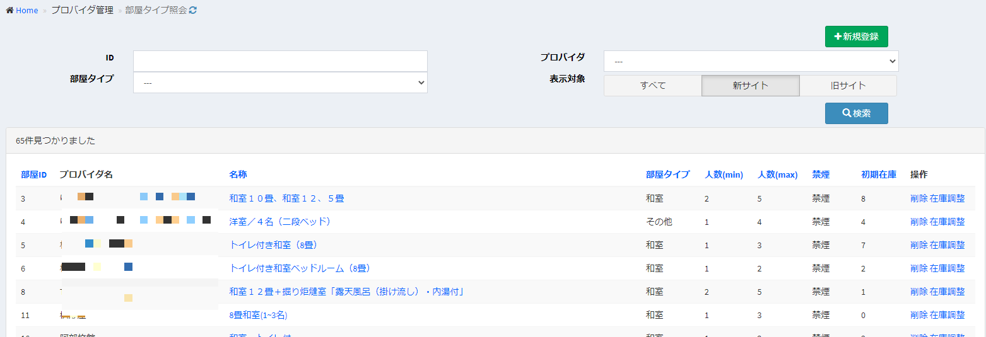986x337 pixels.
Task: Open room ID 8 link
Action: (23, 292)
